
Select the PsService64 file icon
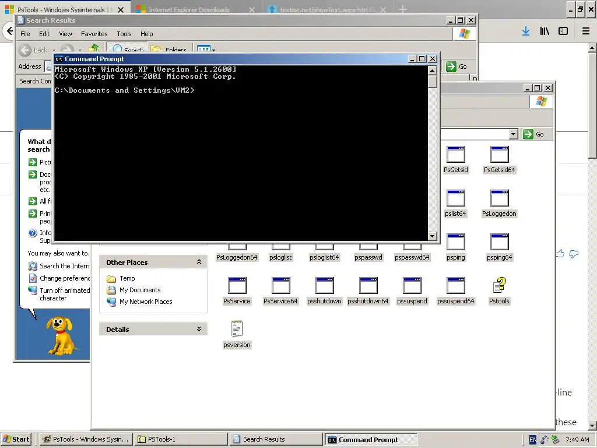pyautogui.click(x=280, y=286)
